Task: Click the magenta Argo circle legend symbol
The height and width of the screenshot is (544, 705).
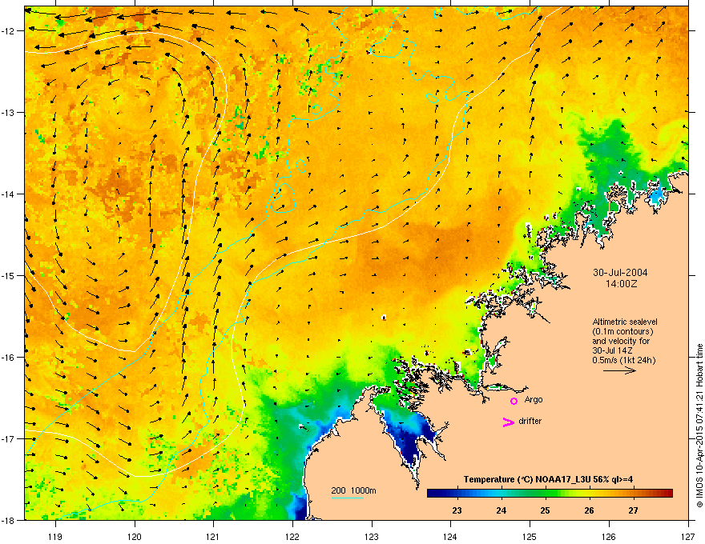Action: 514,401
